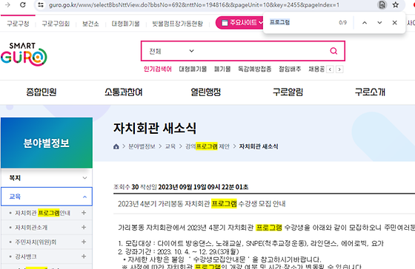Click the post title 2023년 4분기 가리봉동 자치회관

pos(202,204)
